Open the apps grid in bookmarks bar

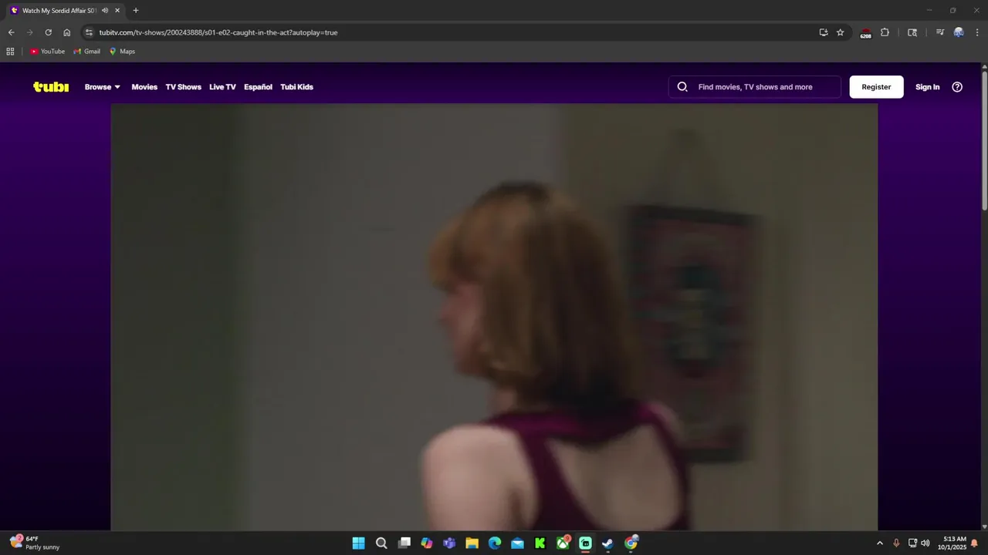10,52
